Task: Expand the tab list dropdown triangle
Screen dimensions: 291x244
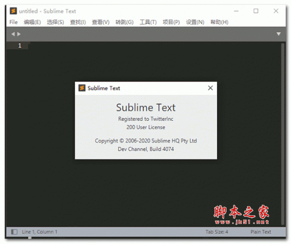Action: tap(278, 34)
